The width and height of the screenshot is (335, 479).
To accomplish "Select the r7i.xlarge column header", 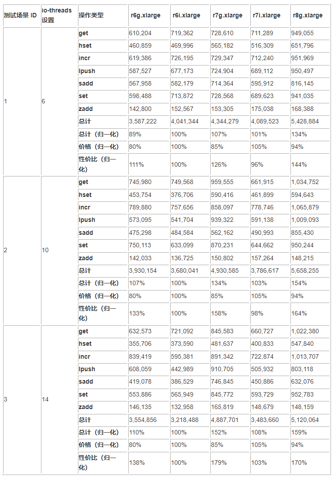I will [x=266, y=15].
